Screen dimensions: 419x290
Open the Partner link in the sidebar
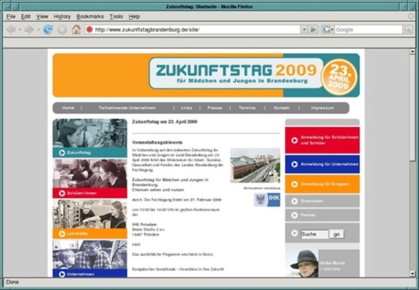[308, 215]
